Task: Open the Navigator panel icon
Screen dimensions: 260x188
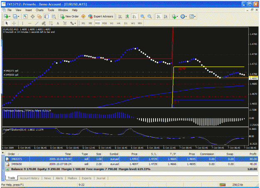Action: tap(40, 16)
